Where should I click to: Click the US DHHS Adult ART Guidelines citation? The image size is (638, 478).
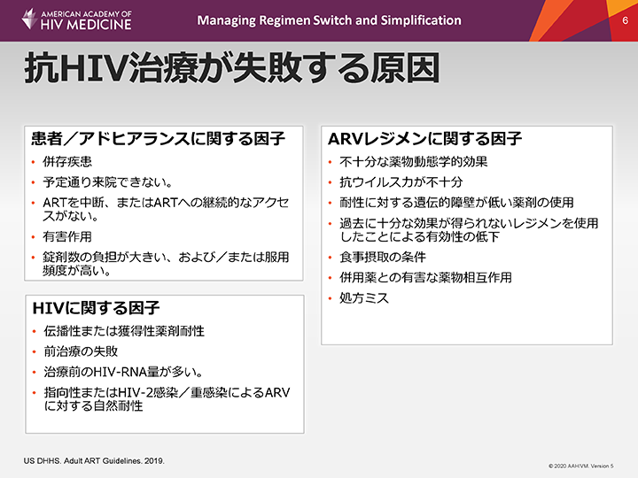94,460
